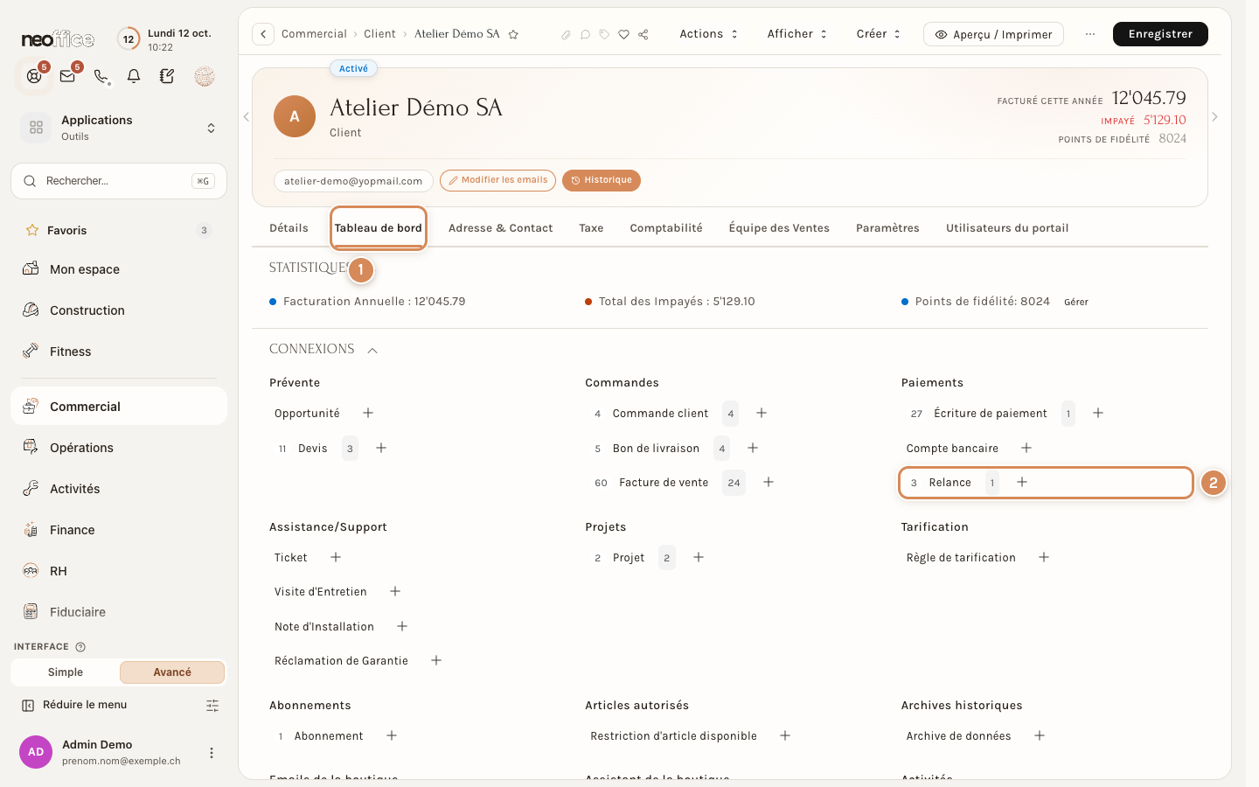Click the heart like icon

[x=623, y=35]
